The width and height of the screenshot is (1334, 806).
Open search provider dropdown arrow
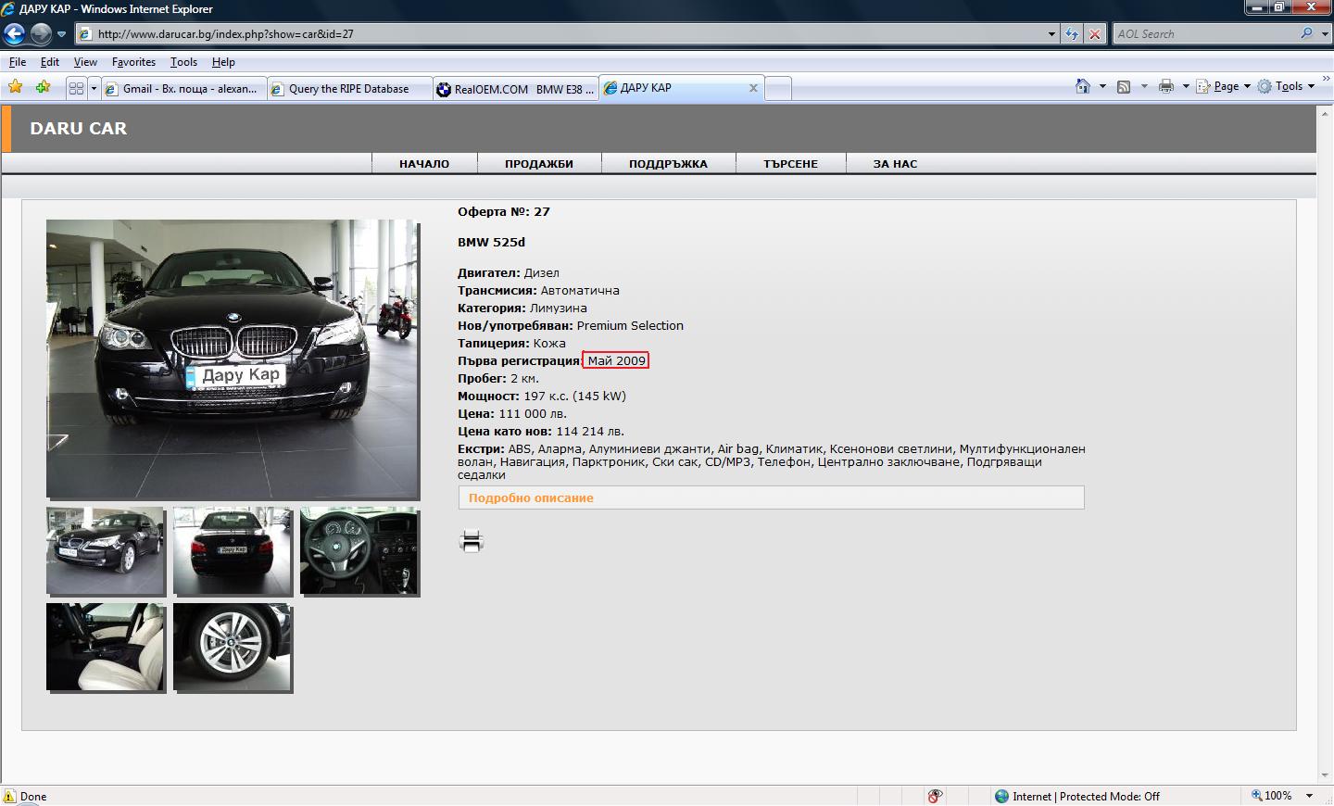point(1324,34)
